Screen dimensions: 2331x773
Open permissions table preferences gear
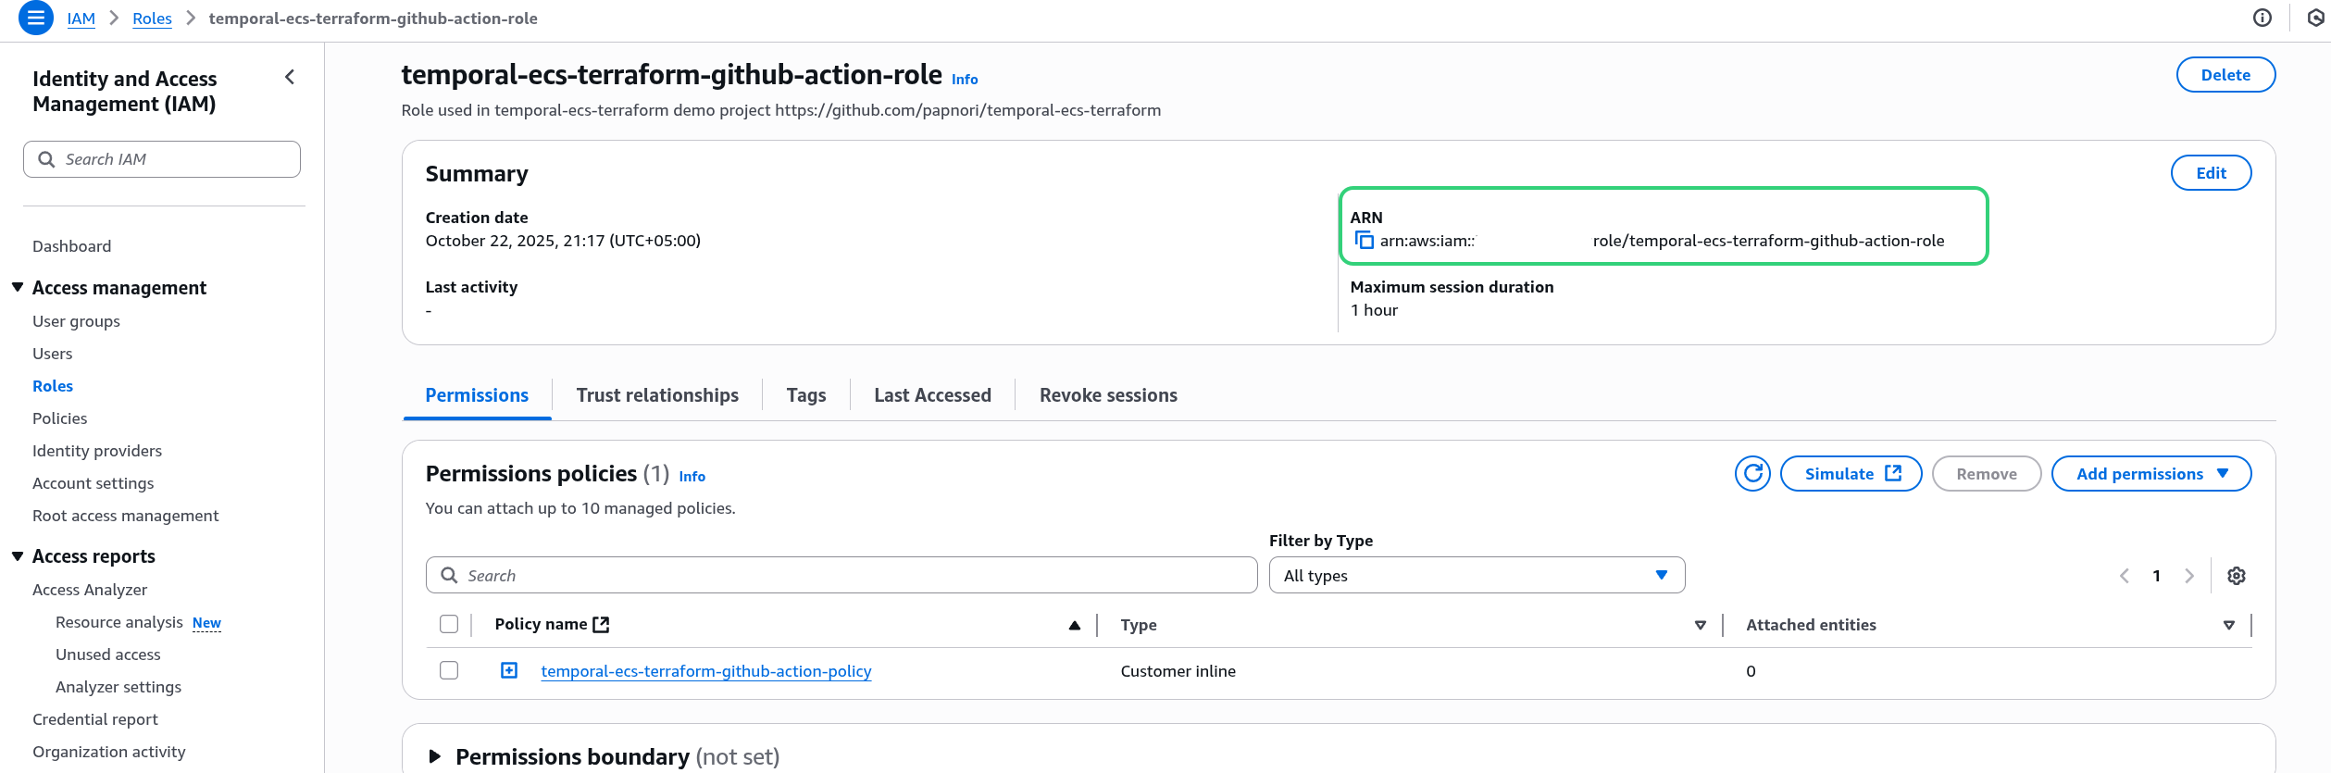[2236, 576]
